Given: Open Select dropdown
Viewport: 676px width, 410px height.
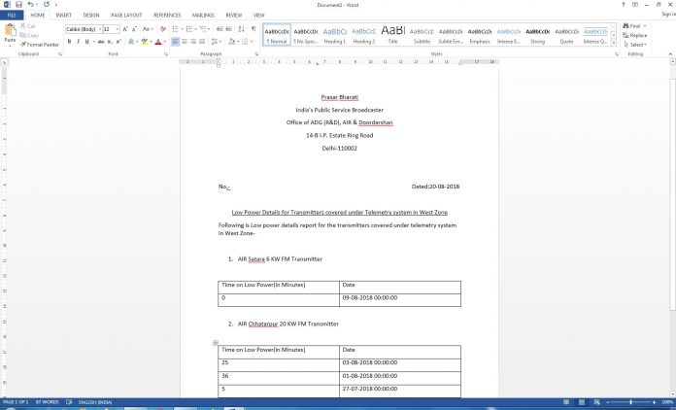Looking at the screenshot, I should [635, 45].
